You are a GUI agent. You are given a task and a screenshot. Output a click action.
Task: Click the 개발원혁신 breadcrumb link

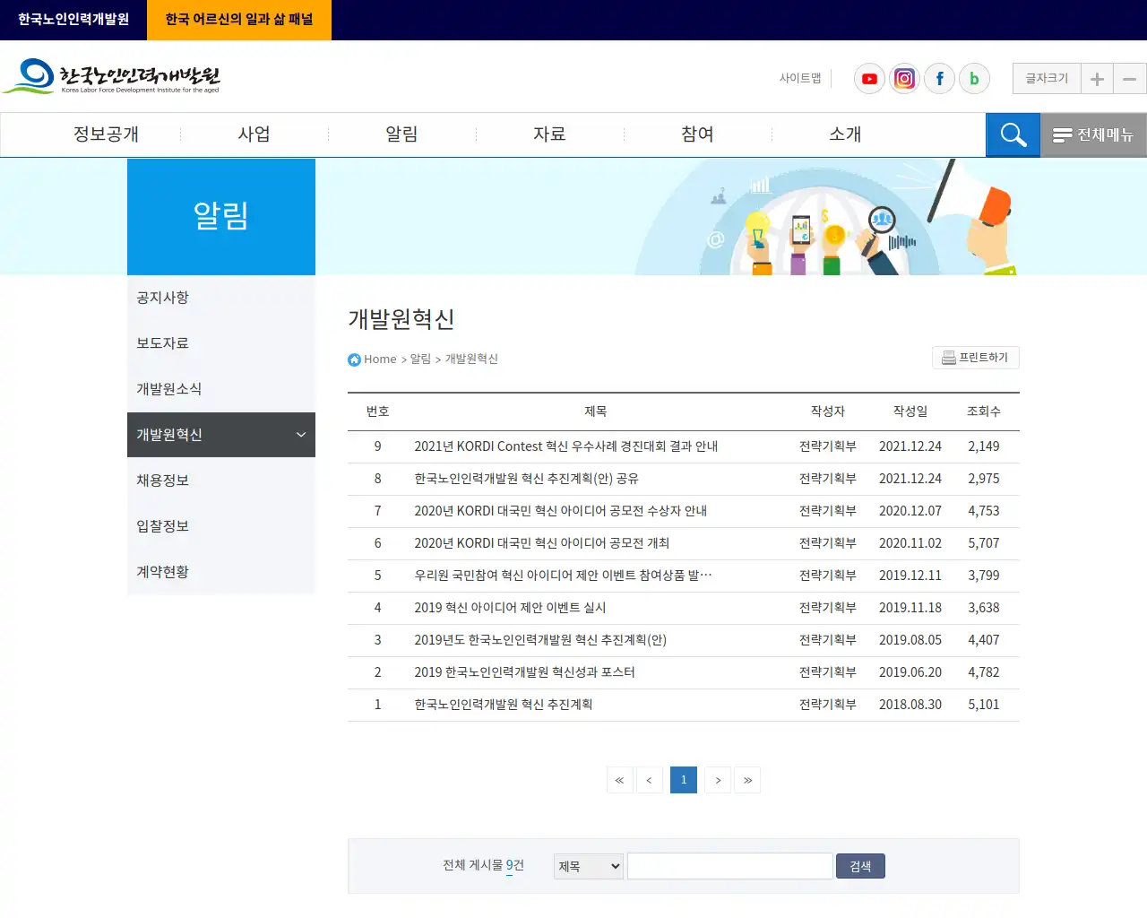coord(471,359)
